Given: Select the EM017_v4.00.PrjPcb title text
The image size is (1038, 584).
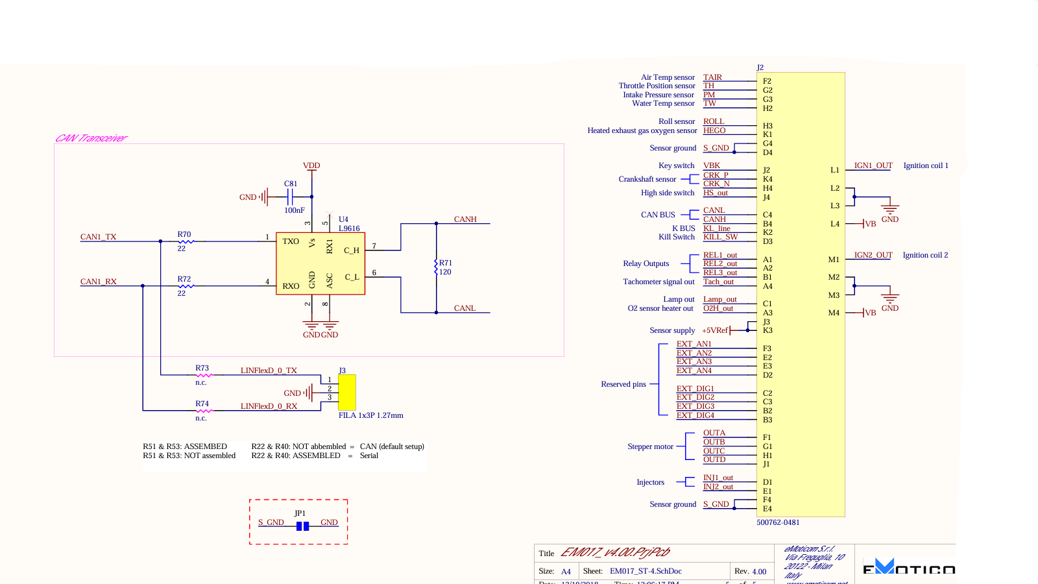Looking at the screenshot, I should pyautogui.click(x=615, y=552).
